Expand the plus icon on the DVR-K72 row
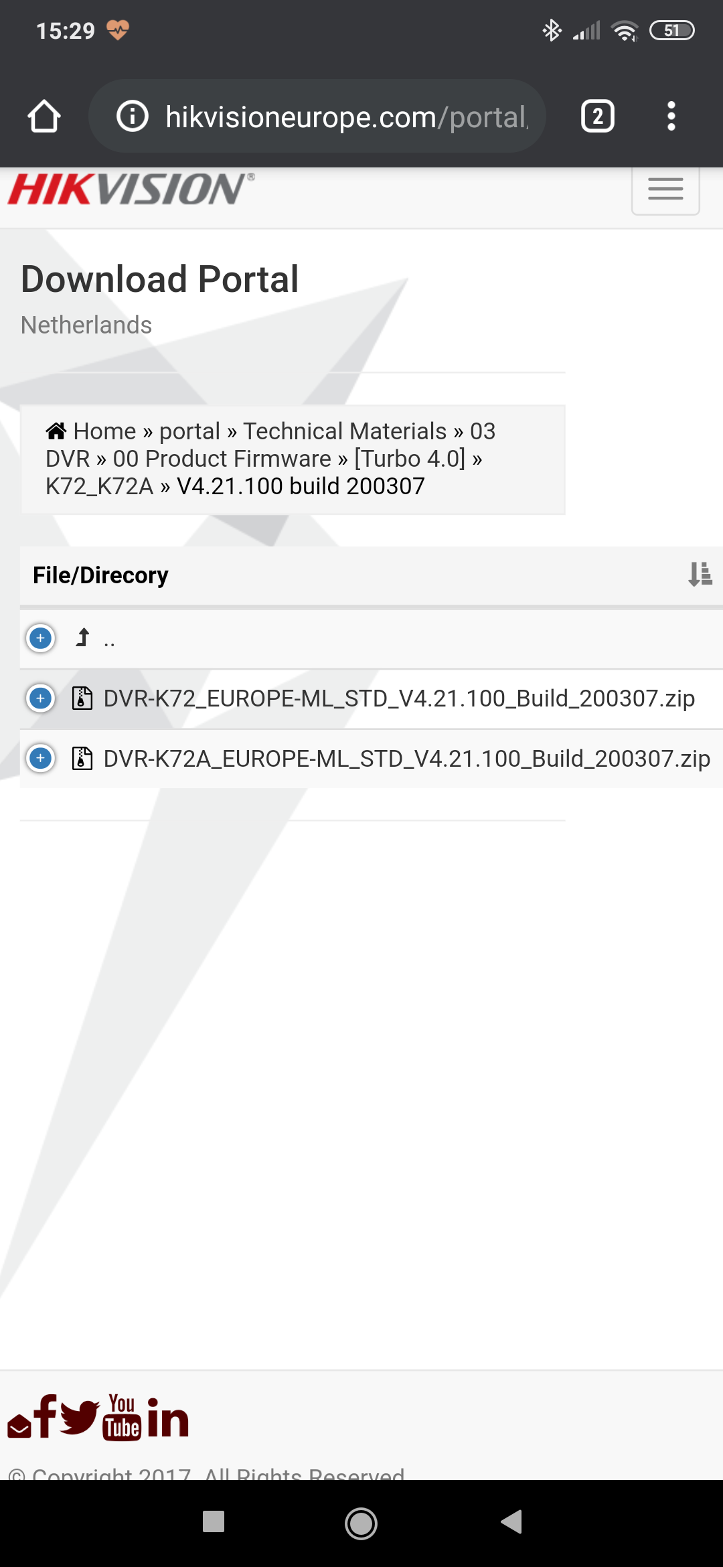 click(x=40, y=698)
